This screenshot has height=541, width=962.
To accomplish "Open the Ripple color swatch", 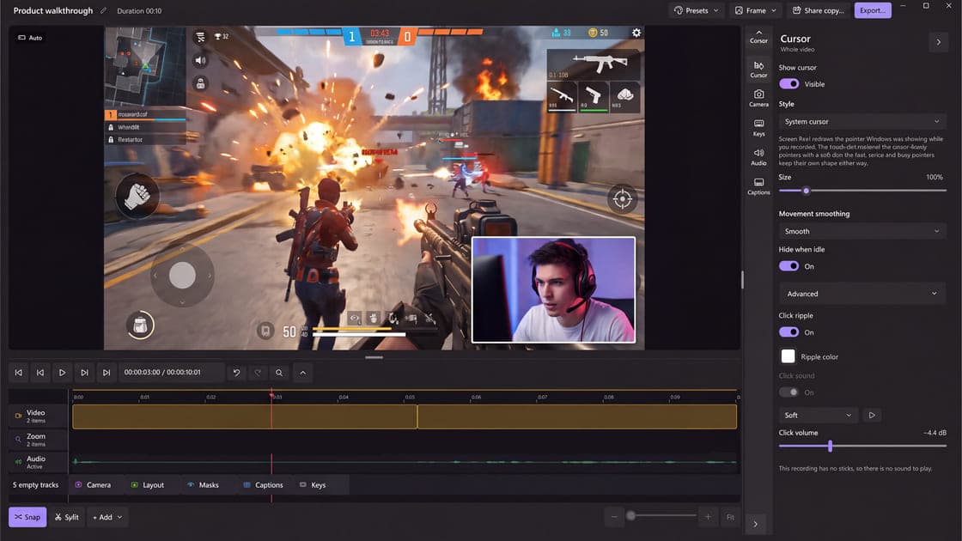I will [x=788, y=356].
